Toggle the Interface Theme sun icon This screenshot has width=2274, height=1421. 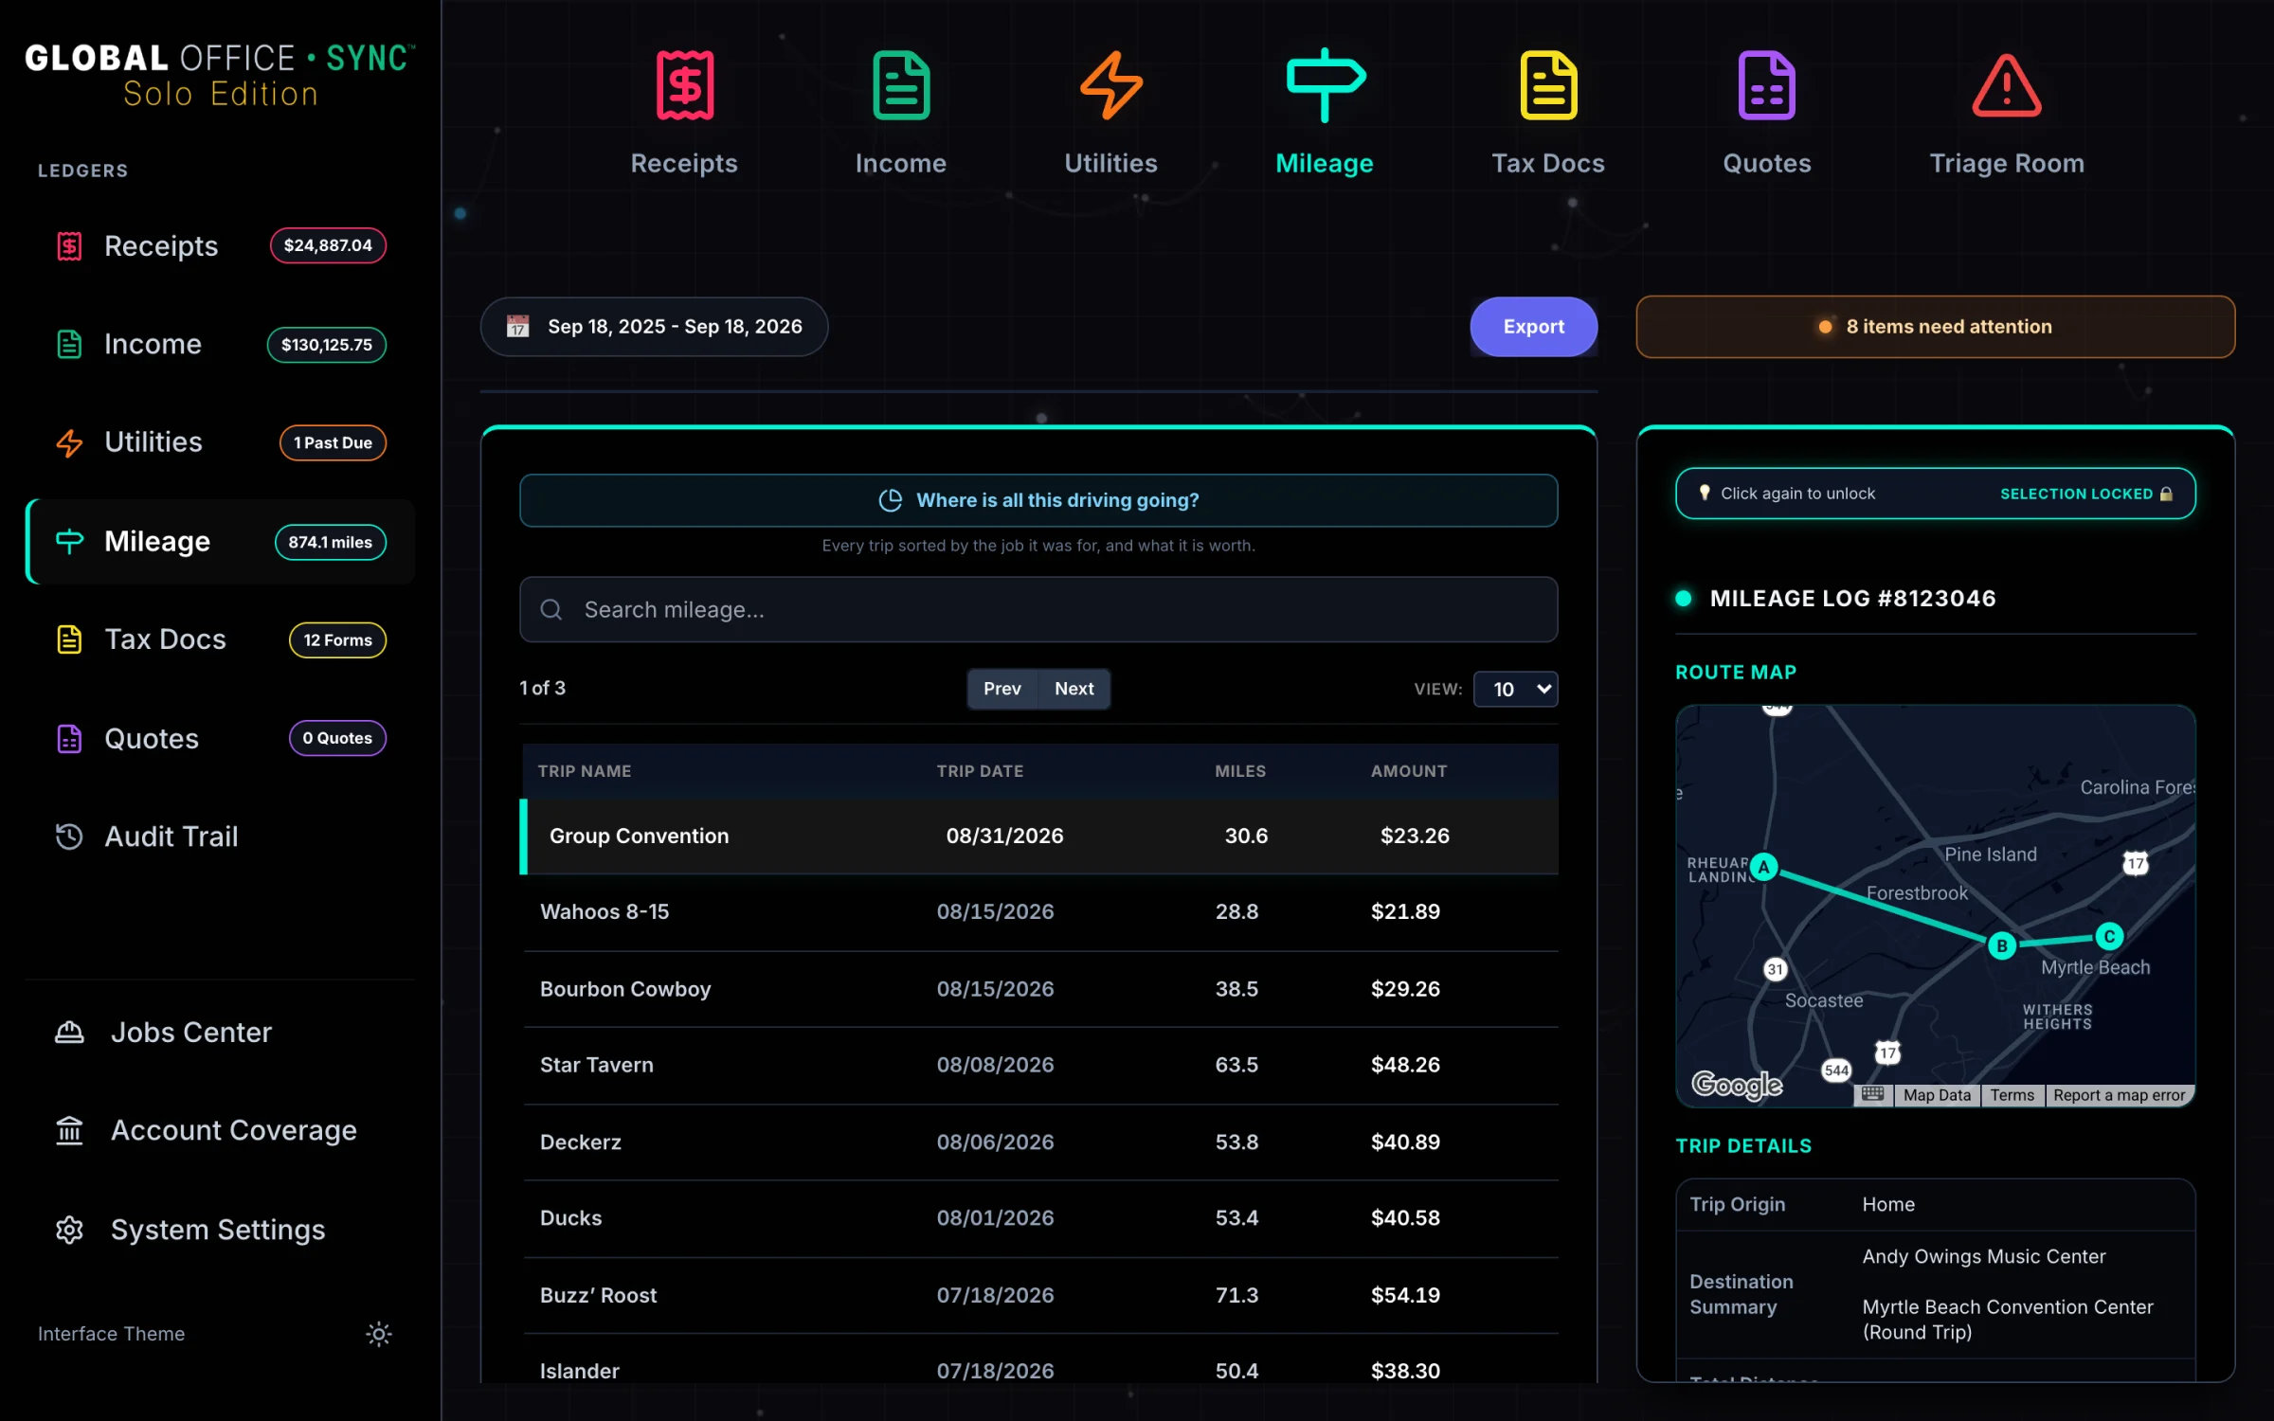[378, 1334]
